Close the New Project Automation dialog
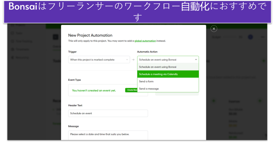Image resolution: width=275 pixels, height=142 pixels. click(x=214, y=29)
